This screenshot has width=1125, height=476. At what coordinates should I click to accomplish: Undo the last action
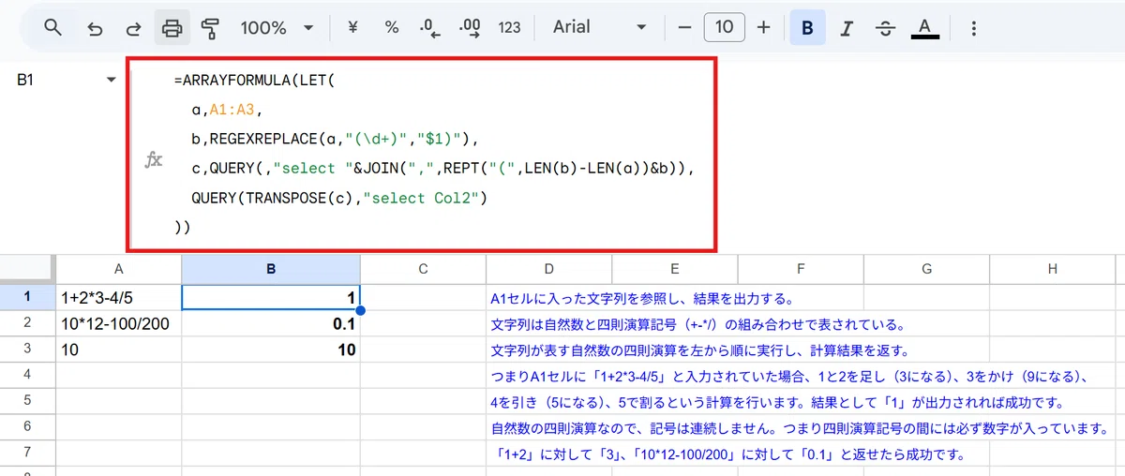95,28
